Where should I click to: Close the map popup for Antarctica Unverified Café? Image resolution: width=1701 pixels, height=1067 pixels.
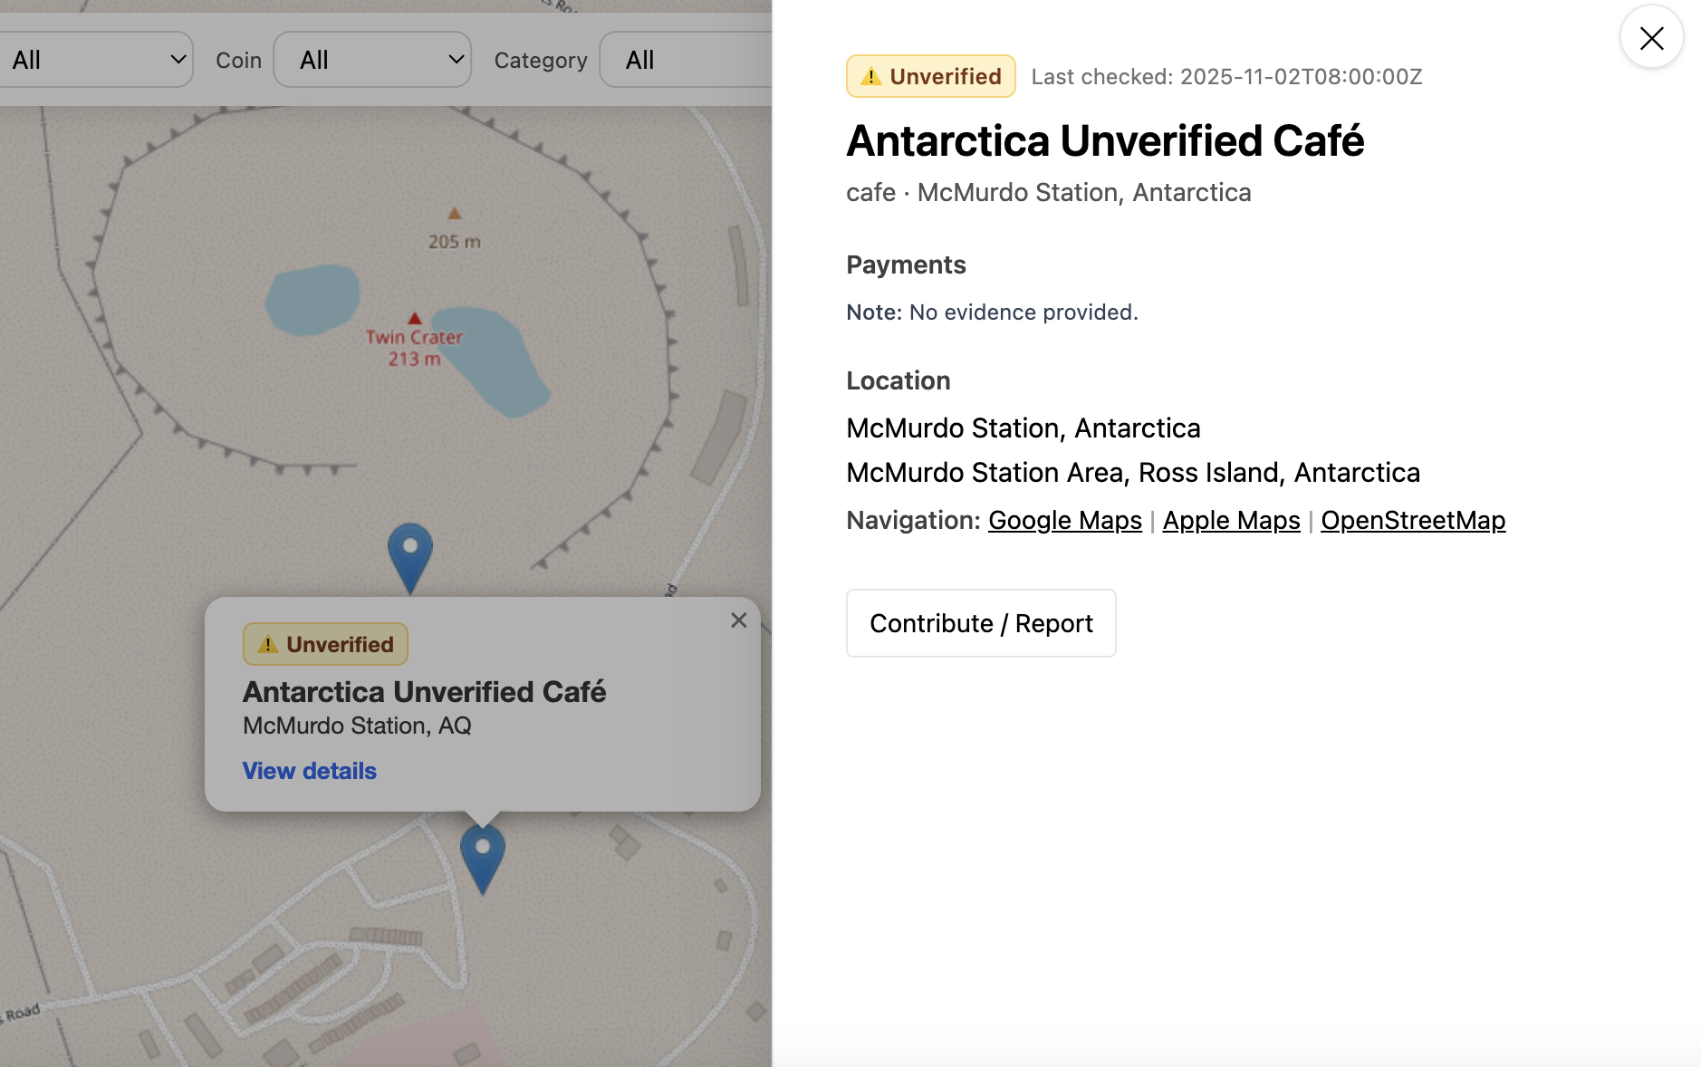tap(739, 620)
